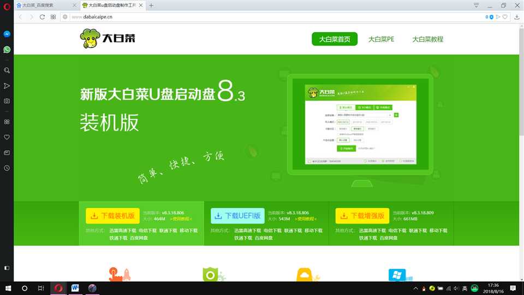Open the Action Center notifications icon
This screenshot has height=295, width=524.
(513, 288)
